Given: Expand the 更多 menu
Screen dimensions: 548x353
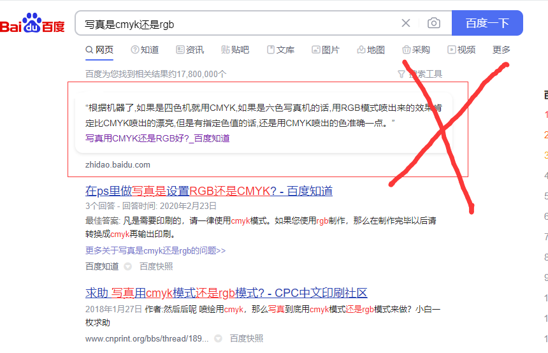Looking at the screenshot, I should (501, 50).
